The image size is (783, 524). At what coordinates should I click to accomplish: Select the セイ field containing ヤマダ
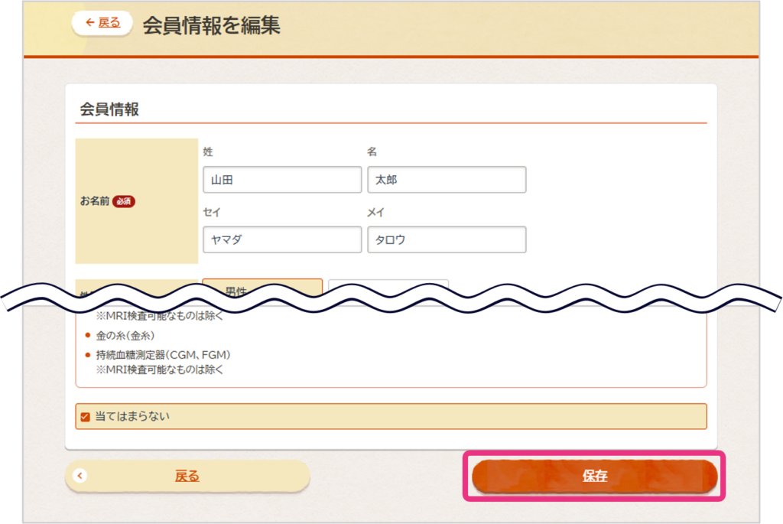282,239
